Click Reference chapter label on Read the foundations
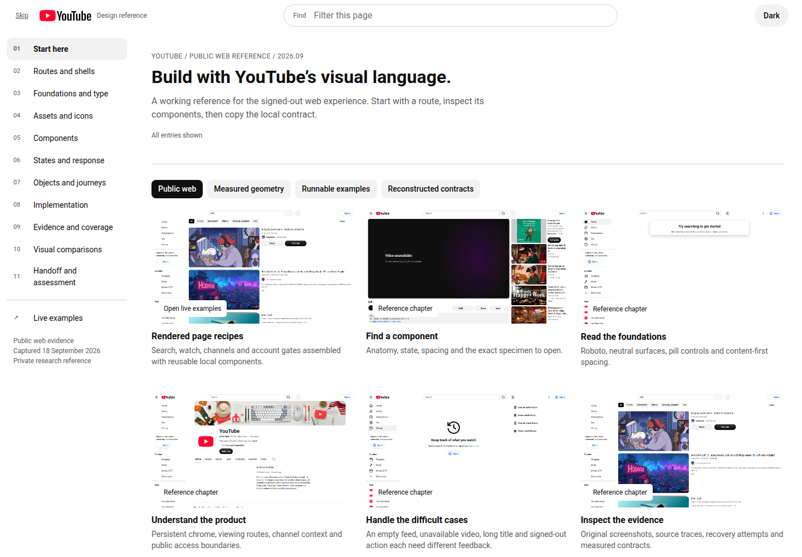 click(x=620, y=309)
